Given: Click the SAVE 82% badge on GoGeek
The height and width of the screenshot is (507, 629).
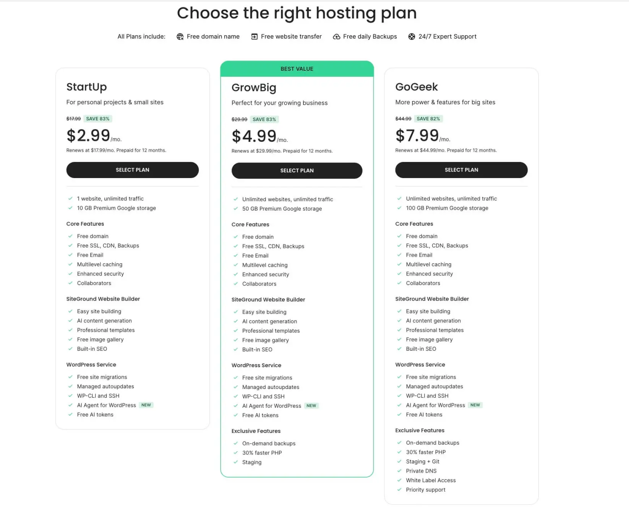Looking at the screenshot, I should coord(429,118).
